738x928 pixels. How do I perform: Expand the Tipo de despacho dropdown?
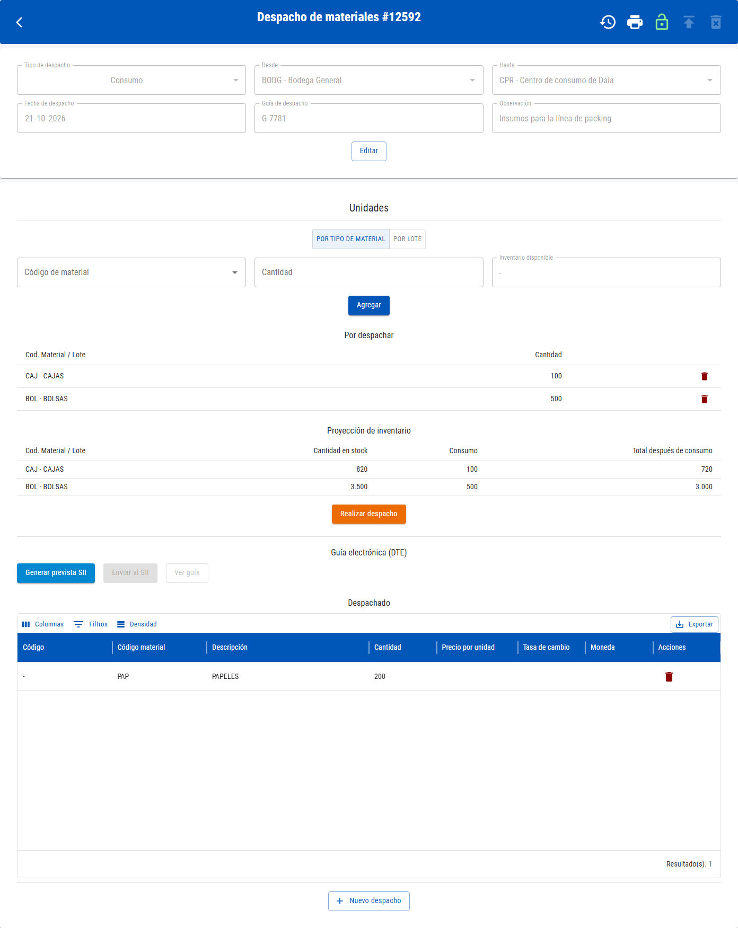(x=131, y=80)
